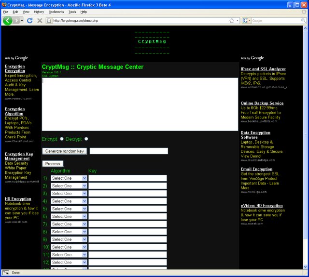Click the CryptMsg ASCII logo at the top
Image resolution: width=309 pixels, height=277 pixels.
point(152,41)
